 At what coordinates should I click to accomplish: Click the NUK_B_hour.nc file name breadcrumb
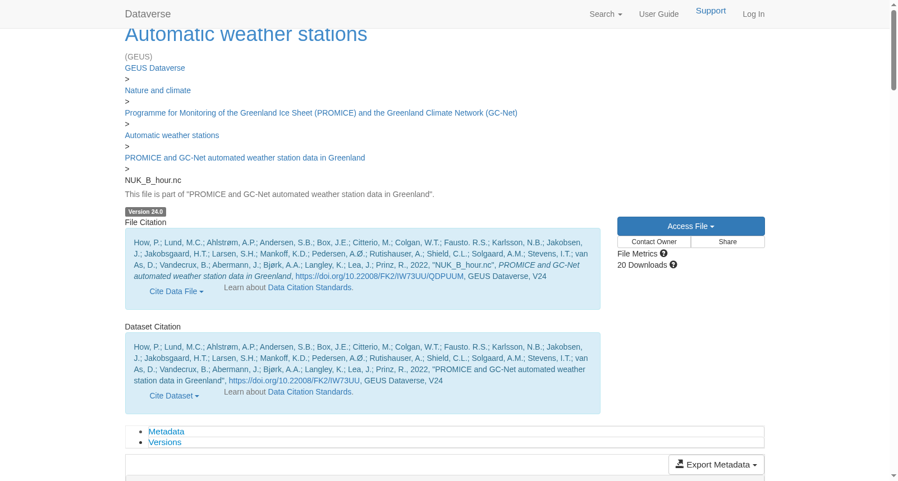point(153,180)
